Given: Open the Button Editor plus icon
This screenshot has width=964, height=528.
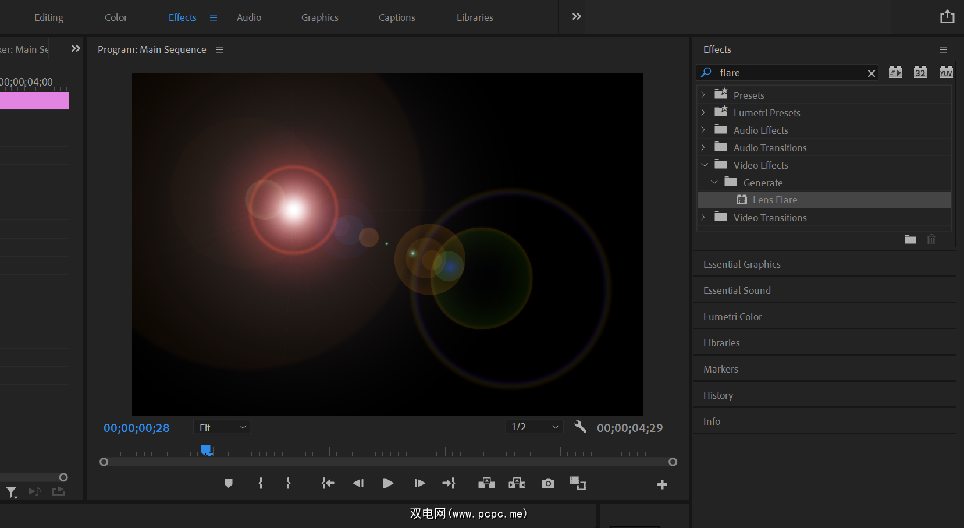Looking at the screenshot, I should click(662, 484).
